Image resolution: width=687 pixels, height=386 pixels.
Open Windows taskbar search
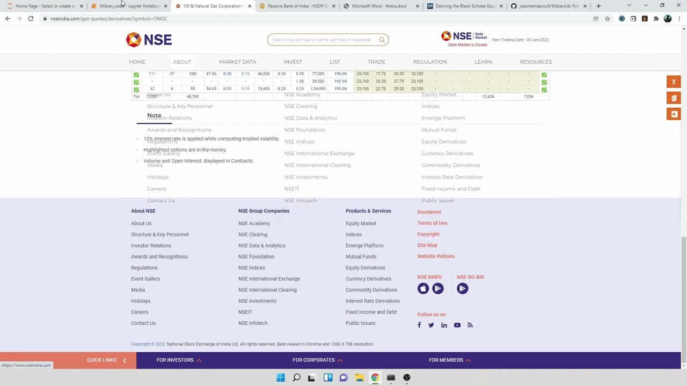296,377
